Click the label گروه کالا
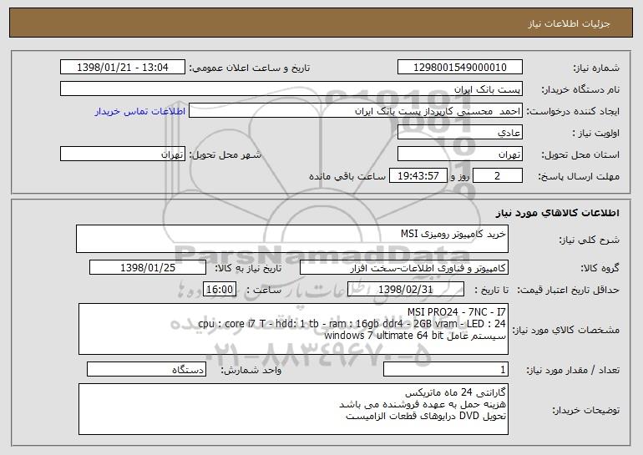Image resolution: width=643 pixels, height=455 pixels. [x=600, y=268]
